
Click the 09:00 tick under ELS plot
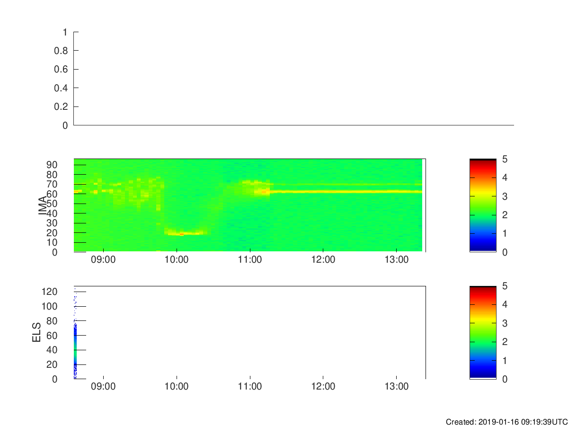[x=103, y=386]
